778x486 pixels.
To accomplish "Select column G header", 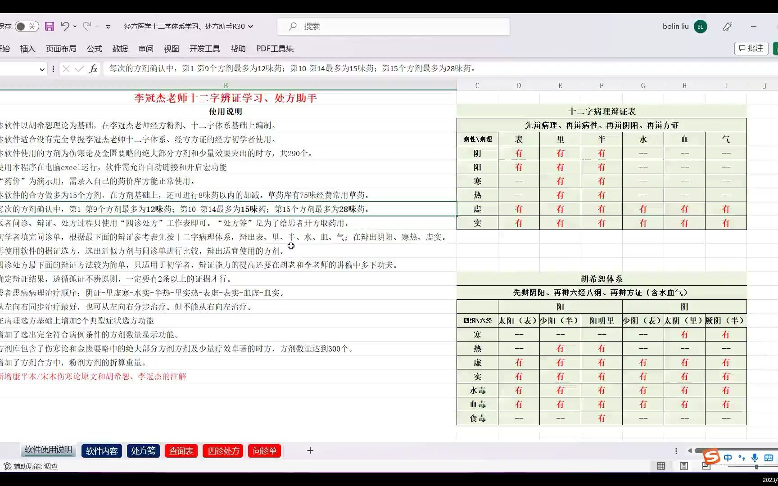I will (x=643, y=85).
